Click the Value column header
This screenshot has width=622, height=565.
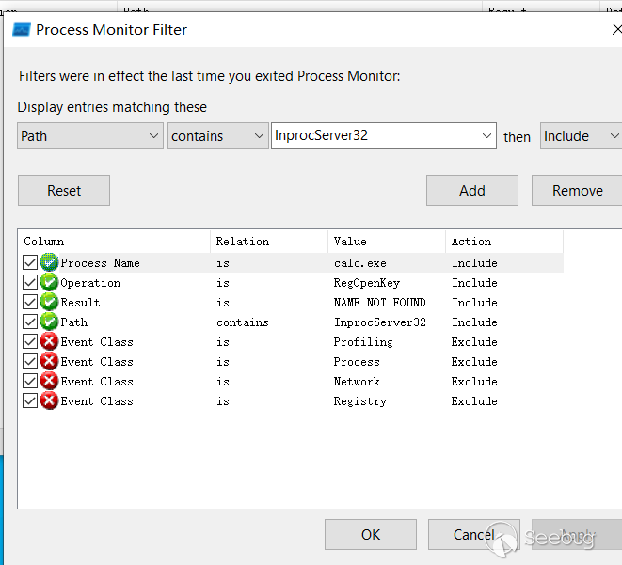coord(386,242)
